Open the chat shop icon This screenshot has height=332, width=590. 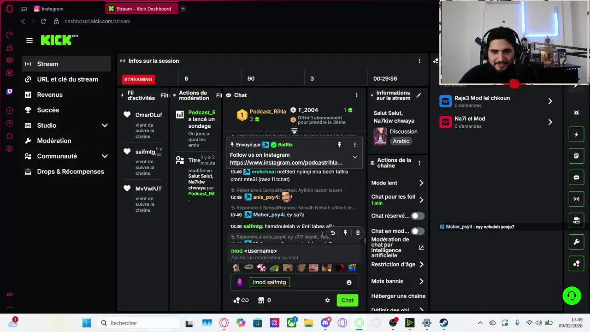[x=261, y=300]
